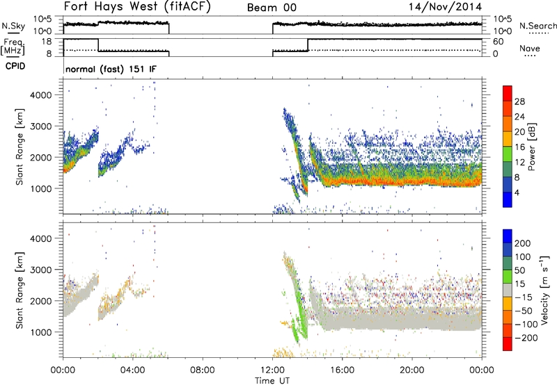Click the 'CPID' label
Screen dimensions: 557x385
point(15,66)
